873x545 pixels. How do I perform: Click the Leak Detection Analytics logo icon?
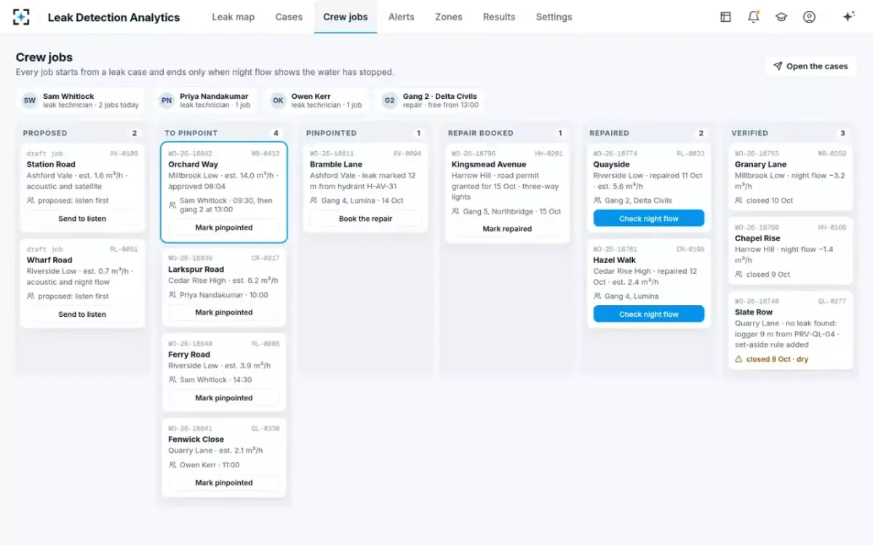21,17
